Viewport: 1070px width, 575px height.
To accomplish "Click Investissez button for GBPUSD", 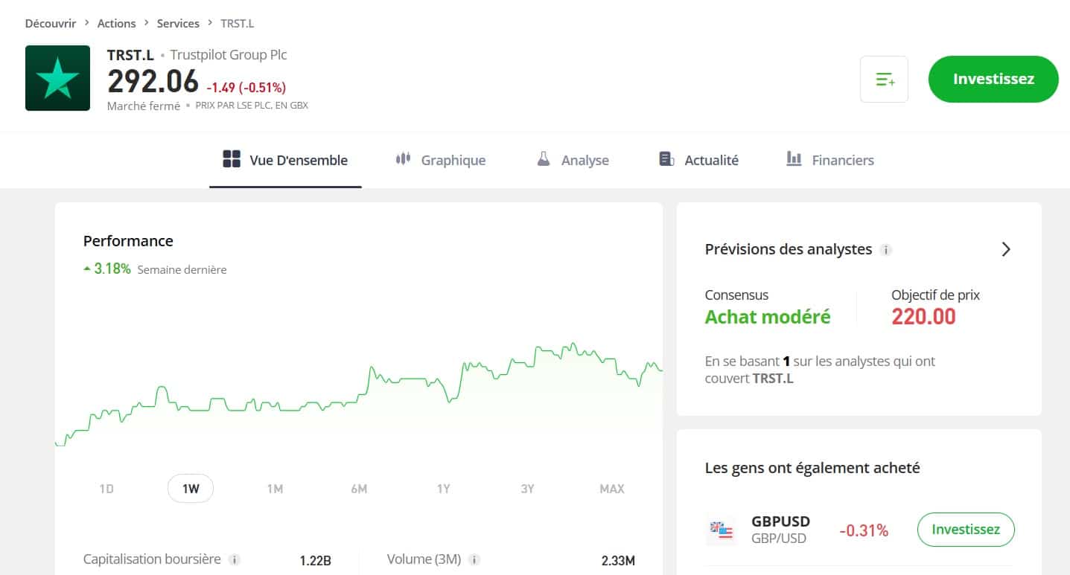I will click(966, 530).
